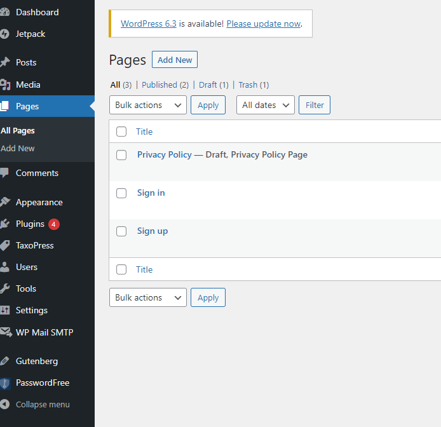Click the Jetpack lightning bolt icon
441x427 pixels.
[x=5, y=34]
